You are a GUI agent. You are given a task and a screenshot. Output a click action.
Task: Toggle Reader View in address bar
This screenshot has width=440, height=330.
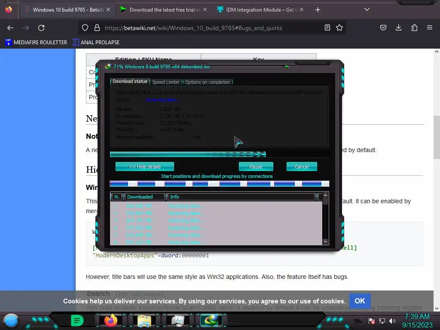(327, 27)
